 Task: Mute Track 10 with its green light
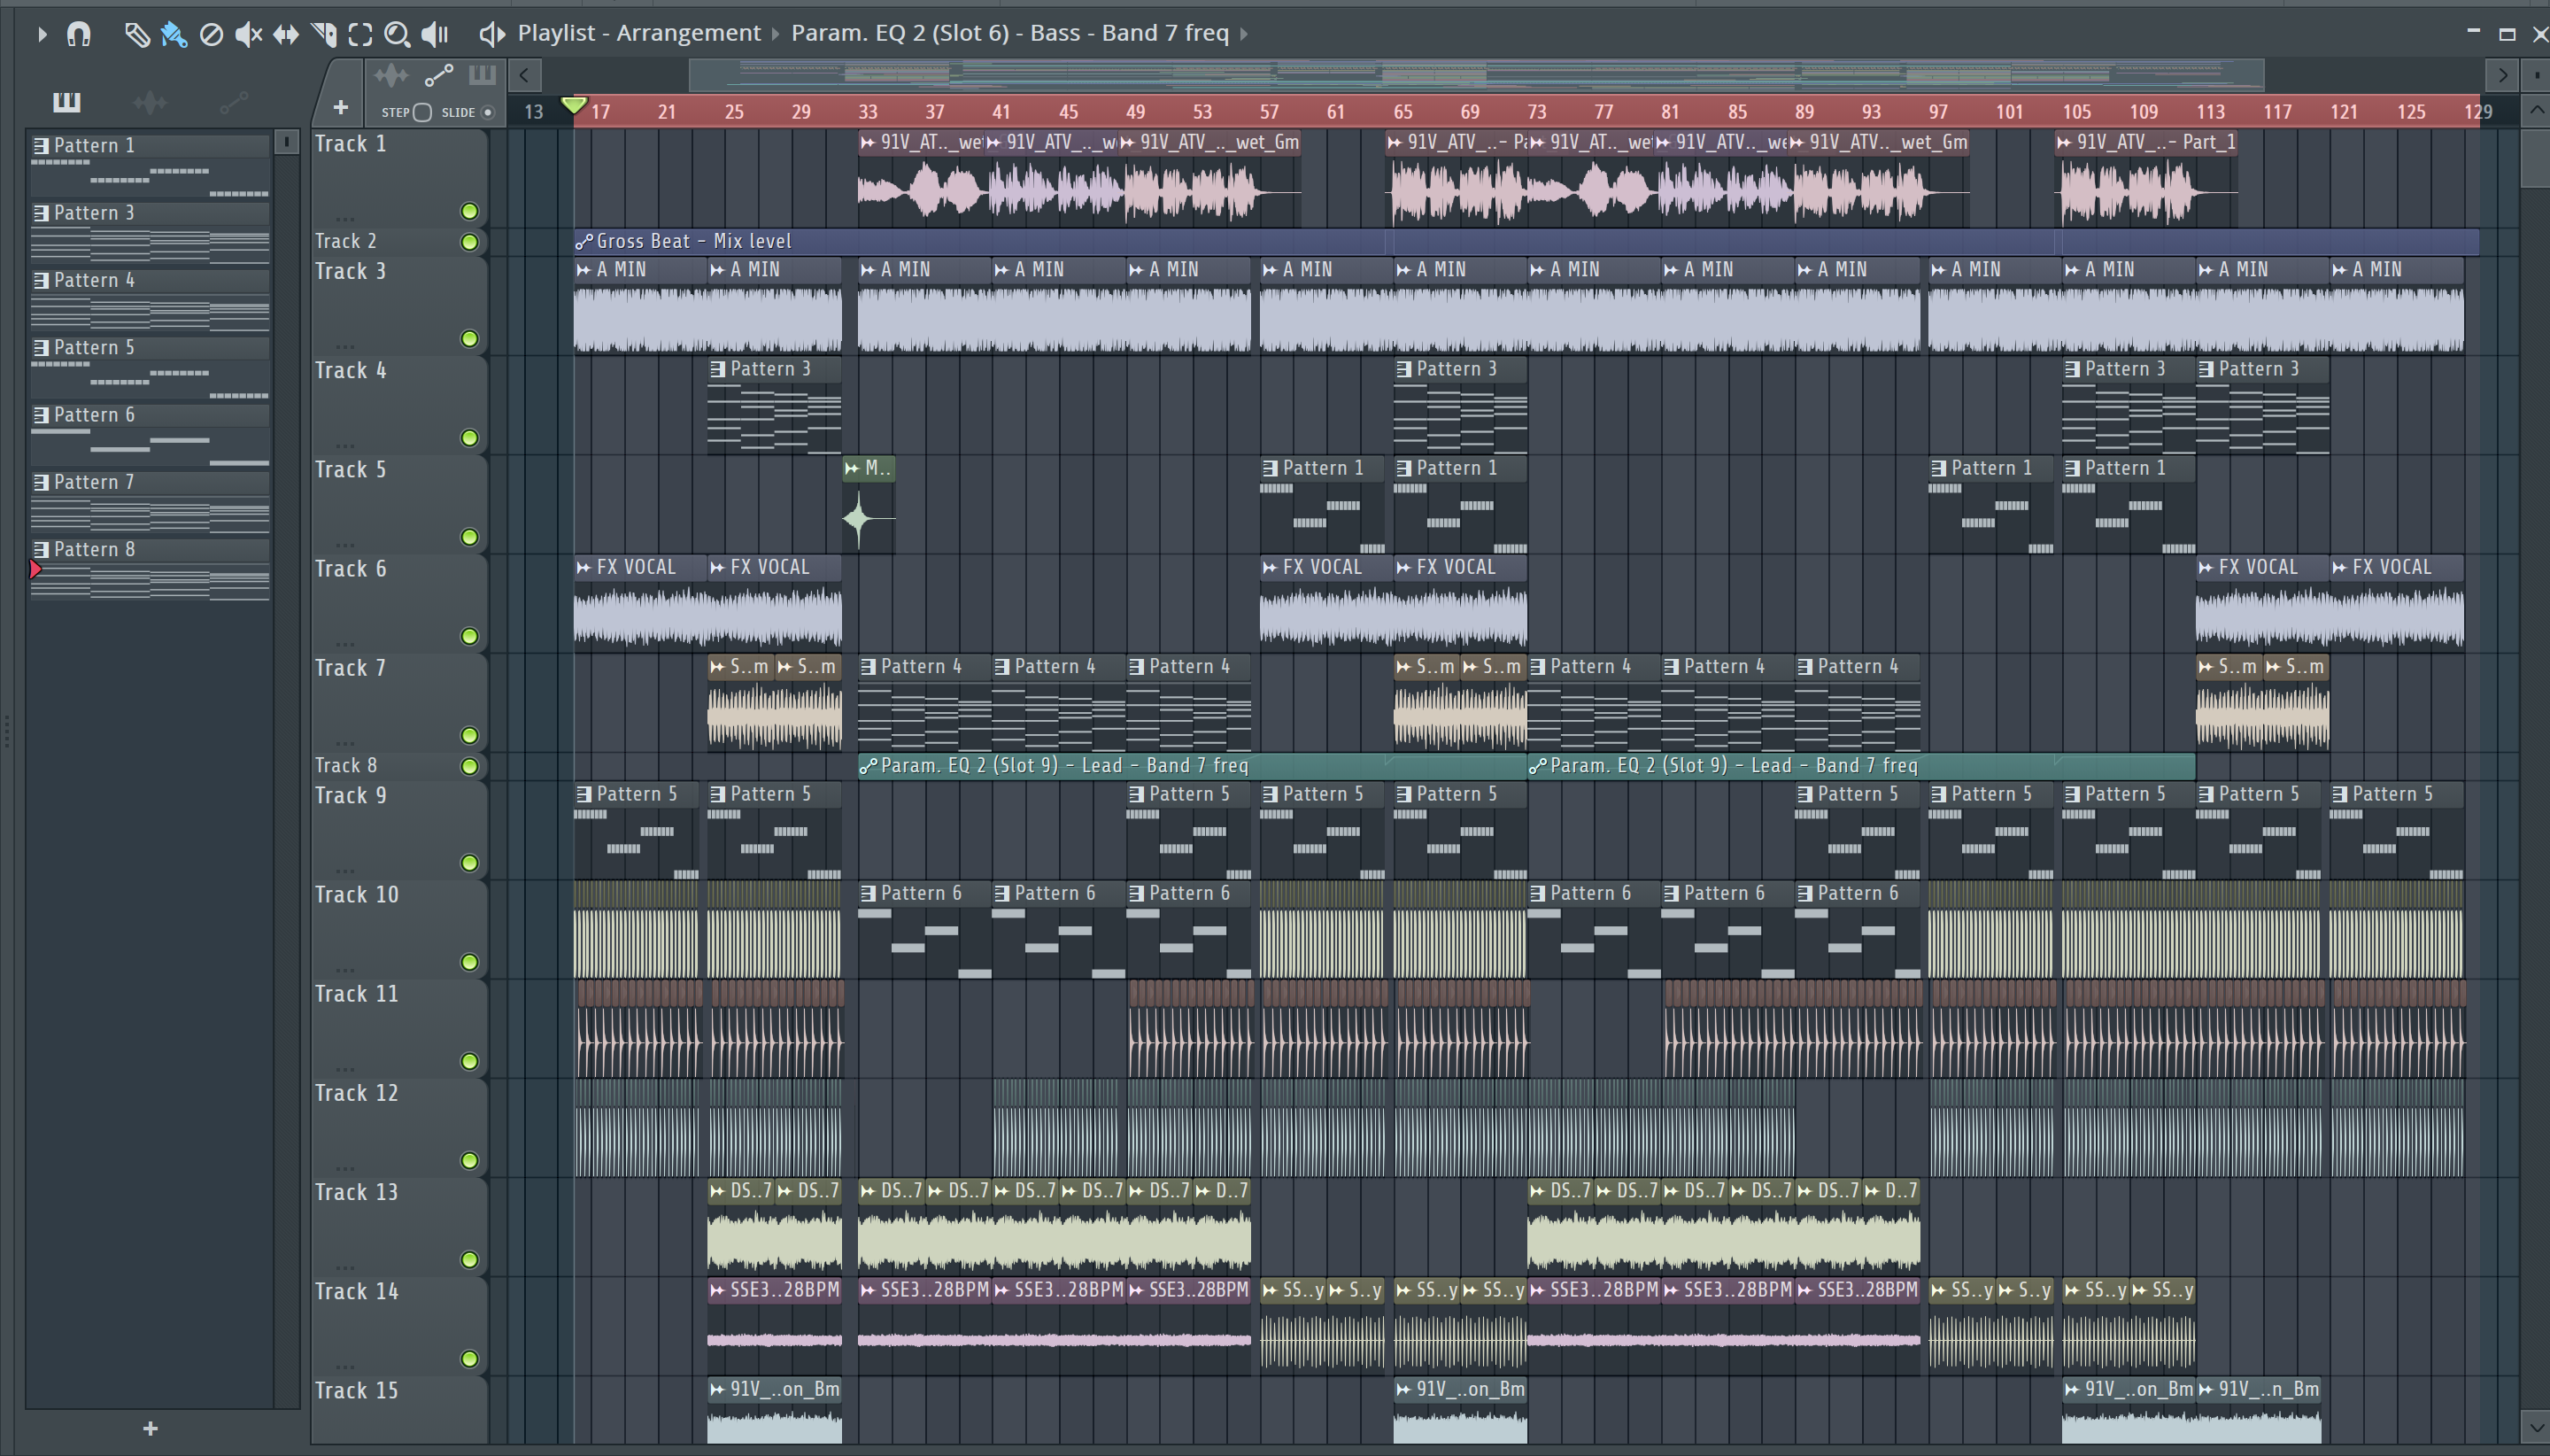tap(468, 962)
